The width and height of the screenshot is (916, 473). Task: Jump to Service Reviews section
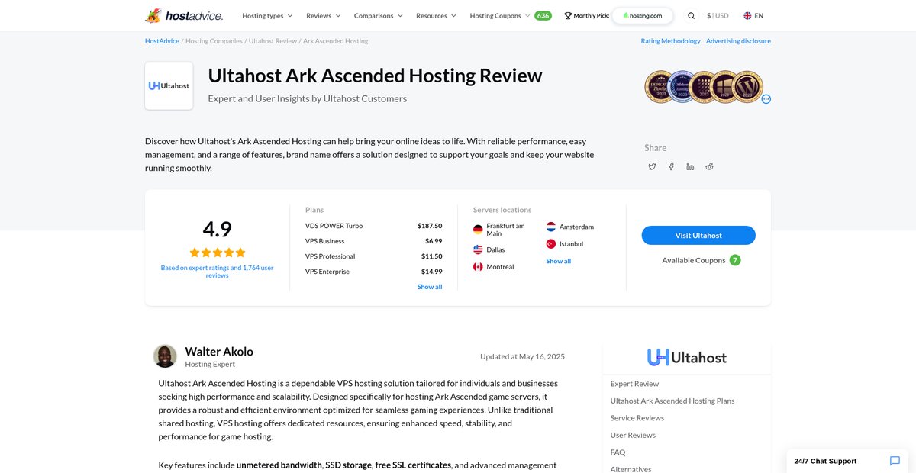[637, 418]
